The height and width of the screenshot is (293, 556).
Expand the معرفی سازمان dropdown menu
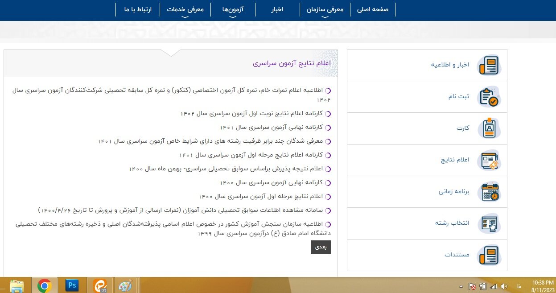point(325,9)
